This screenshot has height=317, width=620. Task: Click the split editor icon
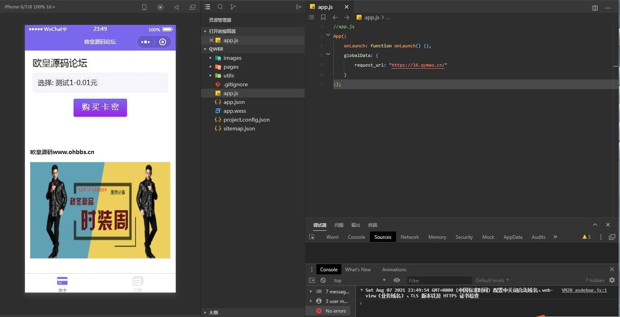(x=595, y=8)
